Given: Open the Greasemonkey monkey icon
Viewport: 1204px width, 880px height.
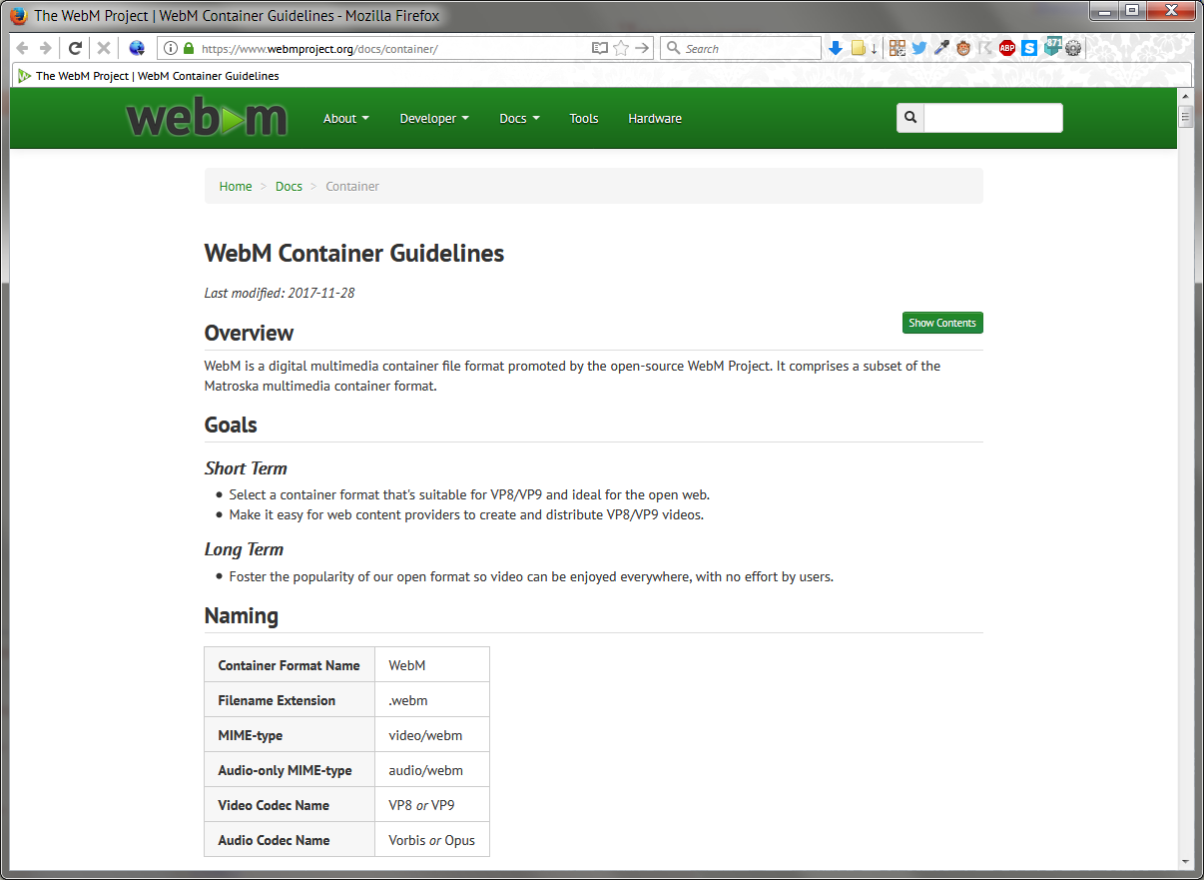Looking at the screenshot, I should tap(963, 48).
